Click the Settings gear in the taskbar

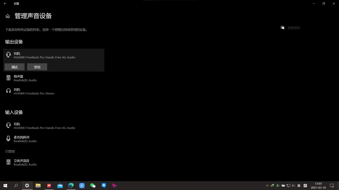click(x=27, y=186)
